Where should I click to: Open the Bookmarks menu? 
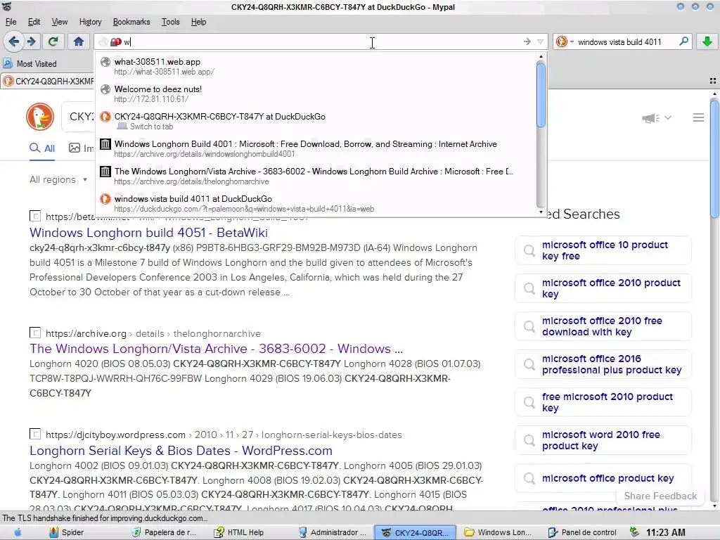[131, 22]
